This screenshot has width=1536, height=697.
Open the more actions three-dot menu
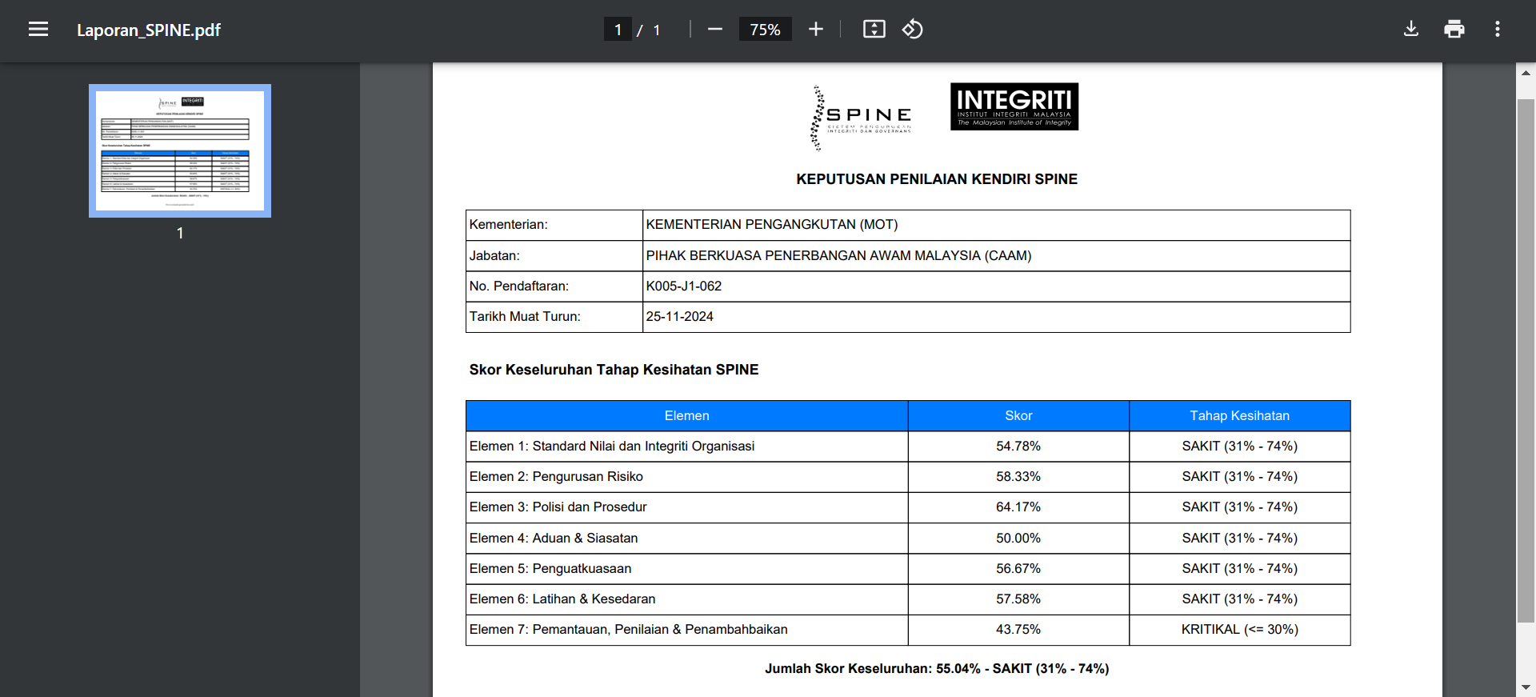click(x=1497, y=30)
